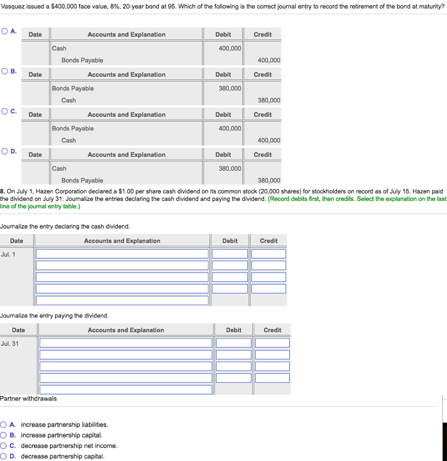The height and width of the screenshot is (461, 447).
Task: Click third Debit field in Jul. 31 table
Action: tap(234, 366)
